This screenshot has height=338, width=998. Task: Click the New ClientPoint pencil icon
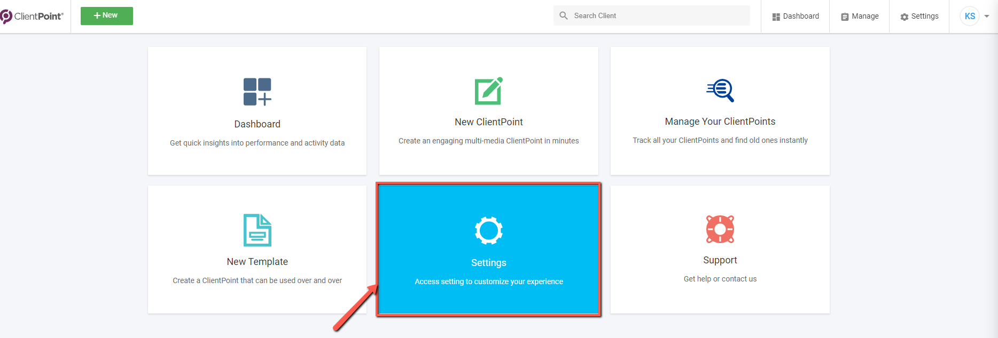point(489,91)
